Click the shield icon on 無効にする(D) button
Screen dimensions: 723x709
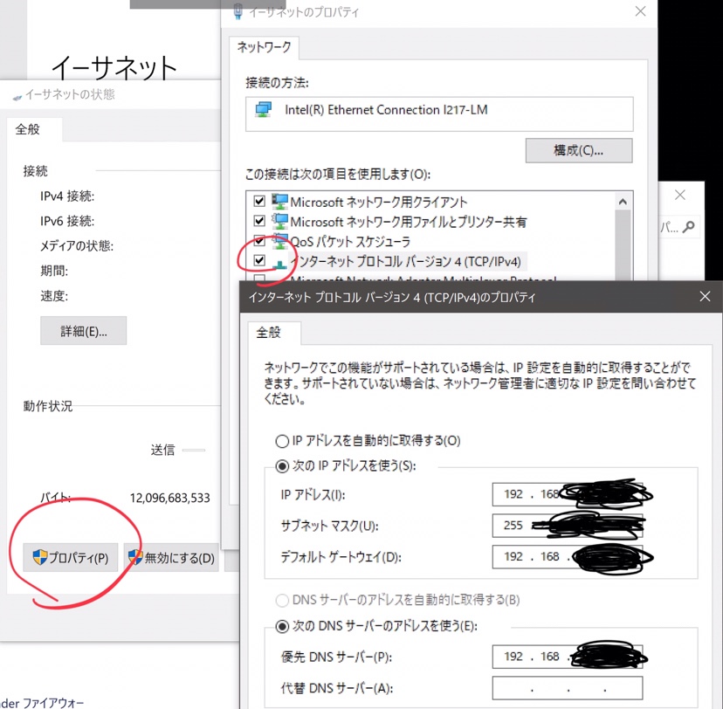pyautogui.click(x=135, y=557)
